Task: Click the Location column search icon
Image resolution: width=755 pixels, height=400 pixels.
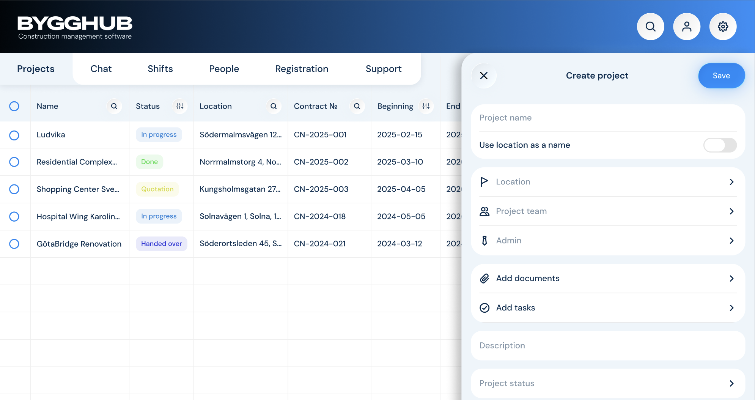Action: point(274,106)
